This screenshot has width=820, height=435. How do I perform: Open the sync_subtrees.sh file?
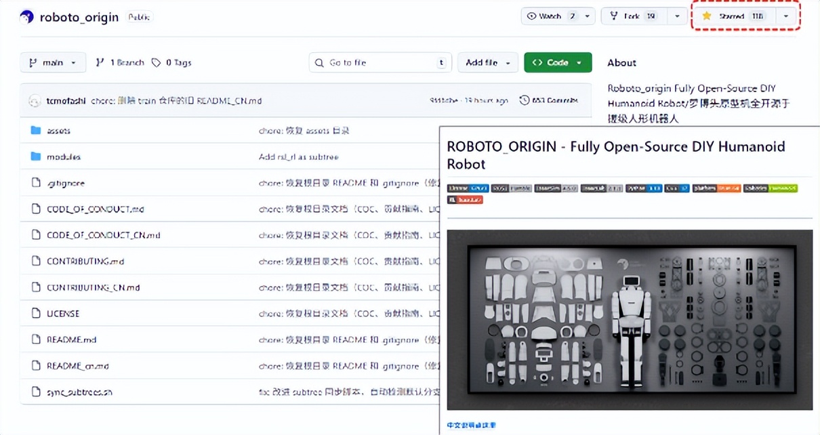click(79, 392)
